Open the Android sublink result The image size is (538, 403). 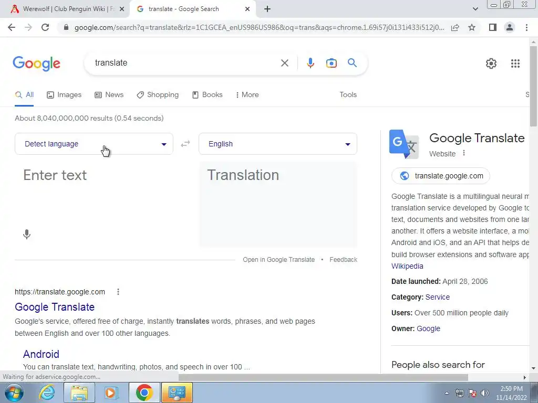click(41, 354)
